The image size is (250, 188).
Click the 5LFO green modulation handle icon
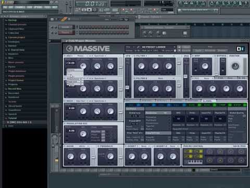tap(199, 105)
